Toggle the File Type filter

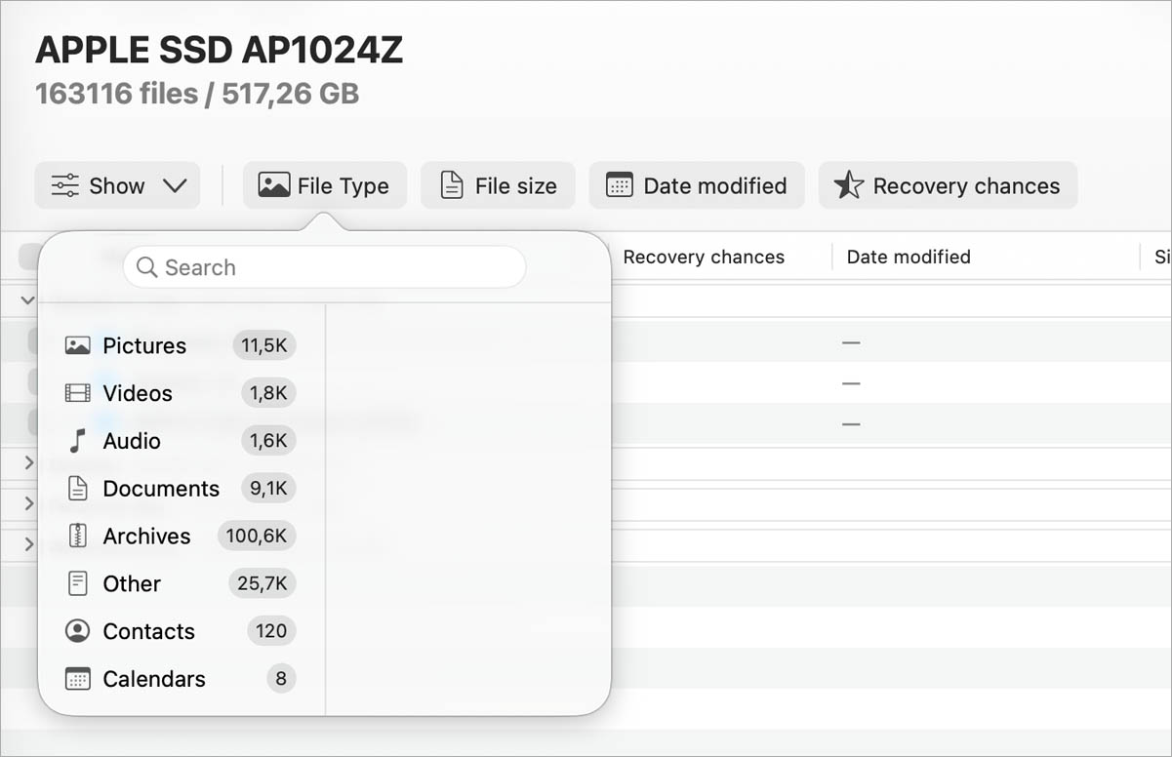(324, 184)
